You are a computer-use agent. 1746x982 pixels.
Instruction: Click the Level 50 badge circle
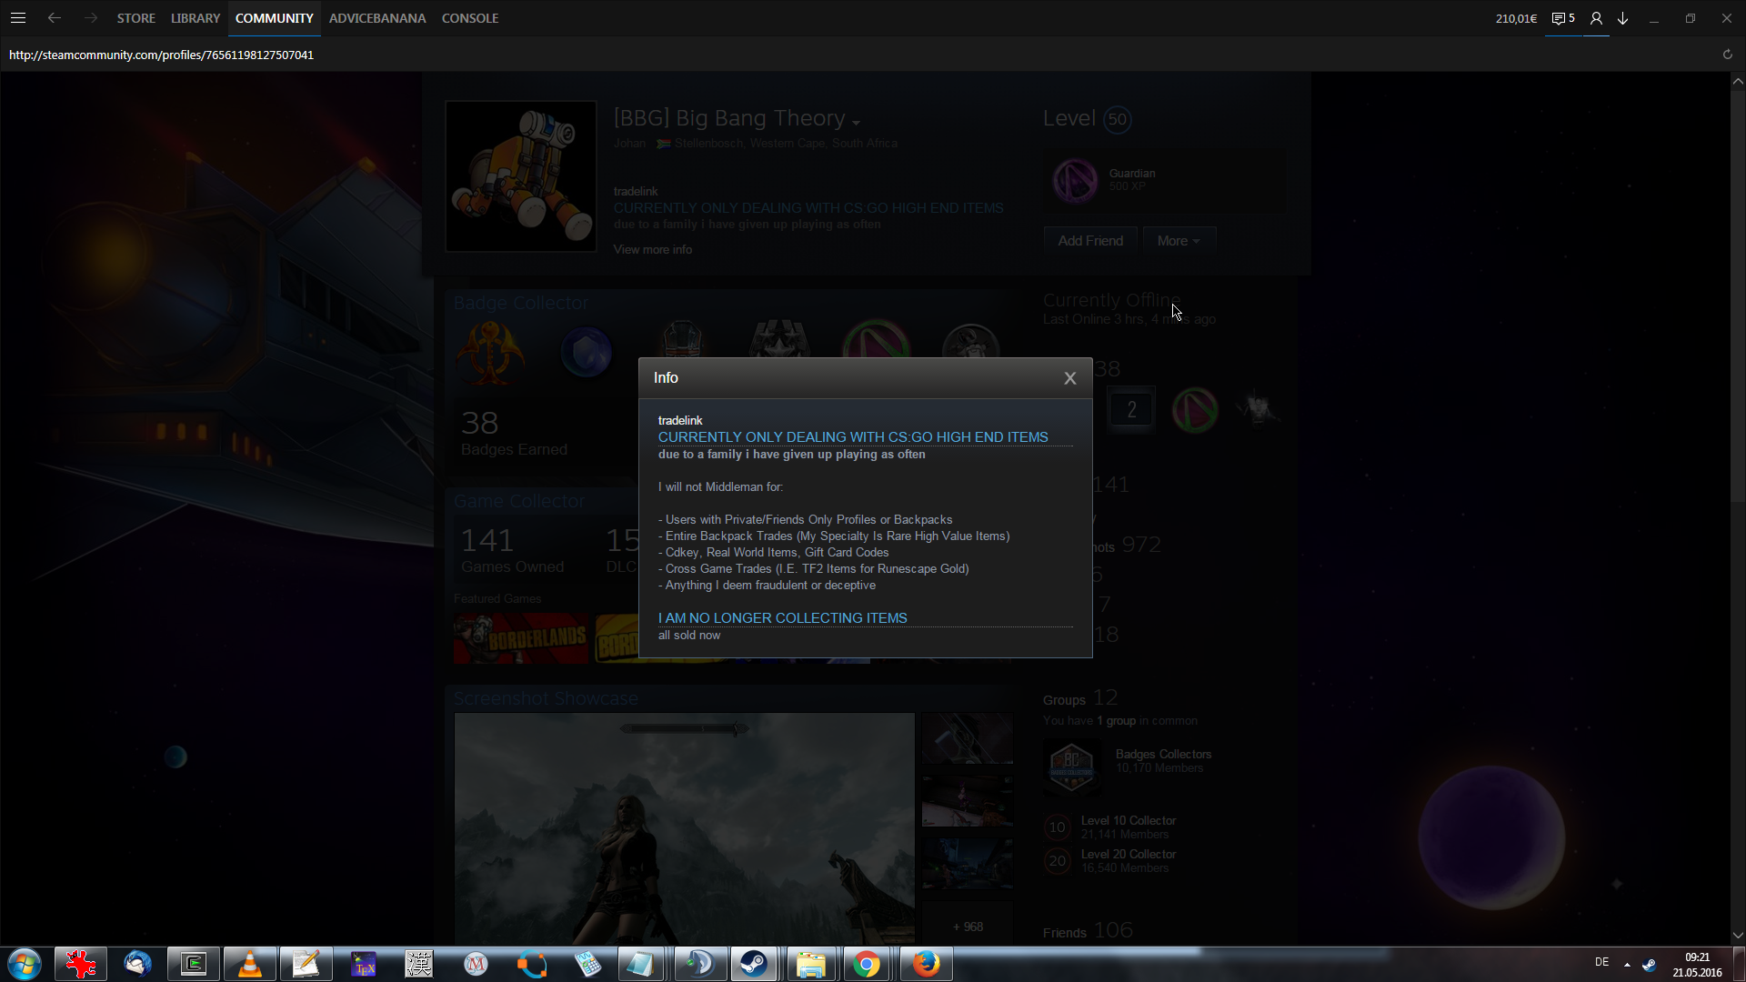(x=1117, y=119)
